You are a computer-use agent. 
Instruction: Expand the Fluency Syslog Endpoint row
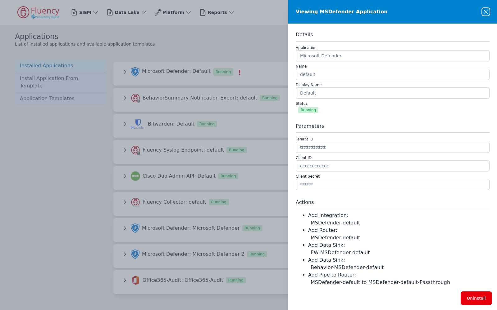pos(125,150)
